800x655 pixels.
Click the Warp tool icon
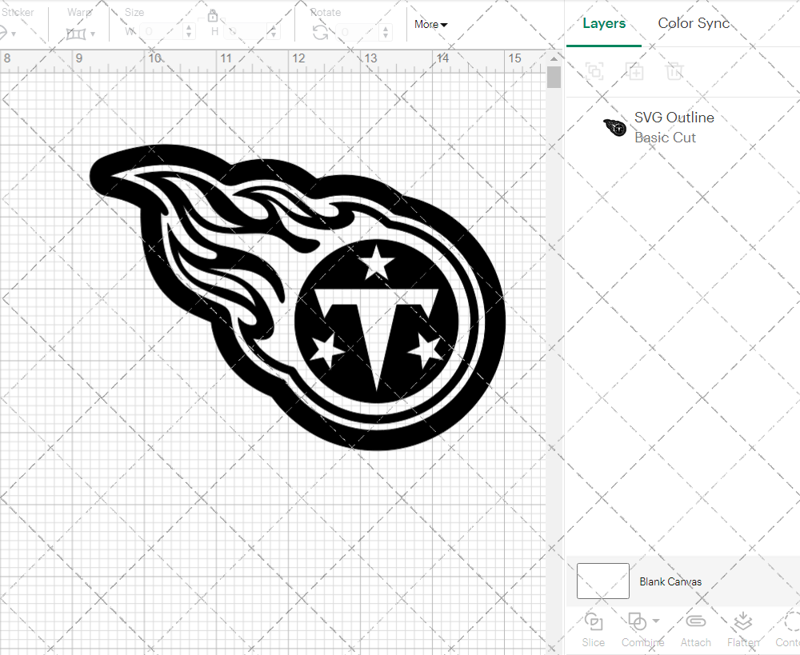click(76, 34)
